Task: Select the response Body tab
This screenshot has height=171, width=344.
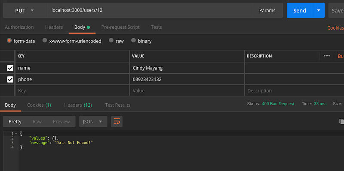Action: (10, 105)
